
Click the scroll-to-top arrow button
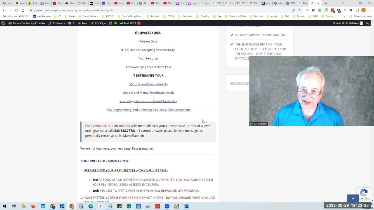click(x=353, y=198)
